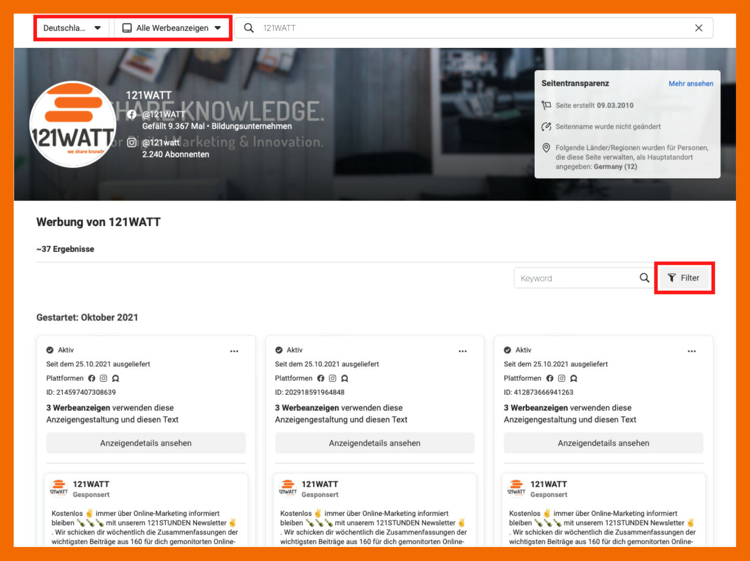Open options menu for ad ID 202918591964848

[x=463, y=351]
